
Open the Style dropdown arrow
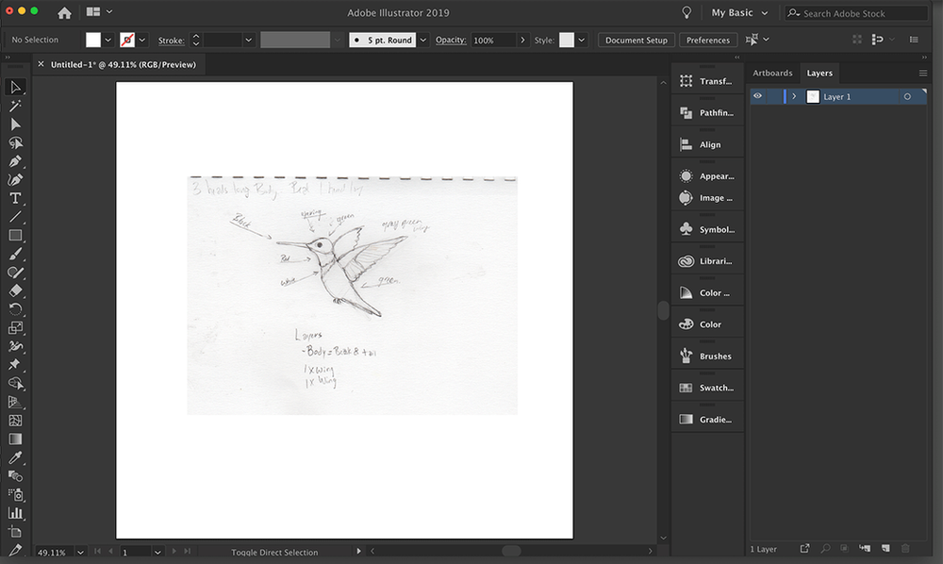(x=582, y=41)
